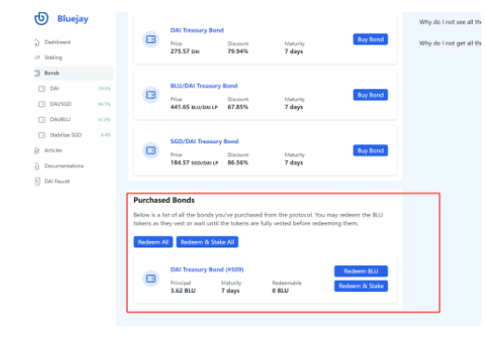This screenshot has width=486, height=346.
Task: Click the Purchased Bonds heading
Action: tap(164, 200)
